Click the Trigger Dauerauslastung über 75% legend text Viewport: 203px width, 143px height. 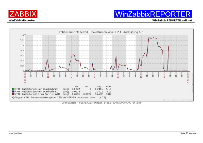(55, 98)
